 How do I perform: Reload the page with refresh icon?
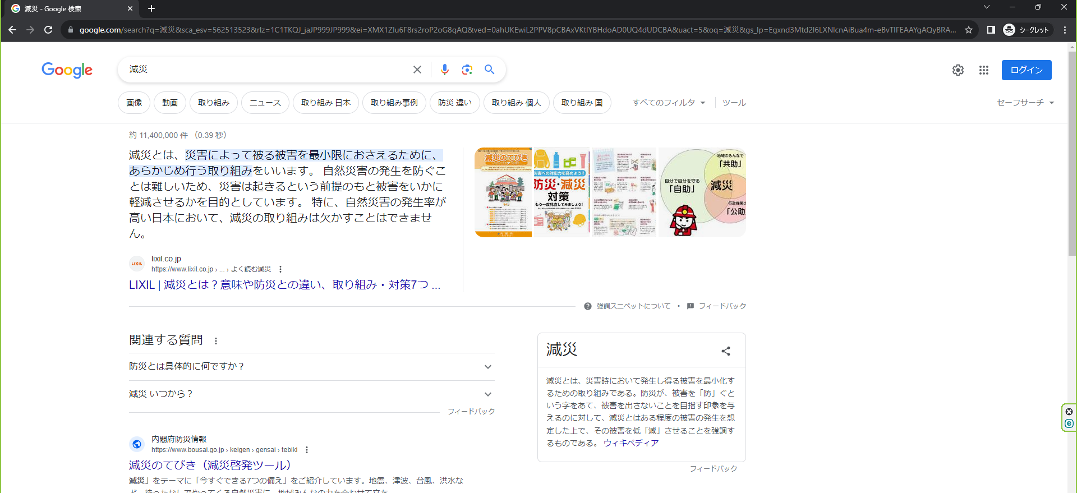coord(48,30)
